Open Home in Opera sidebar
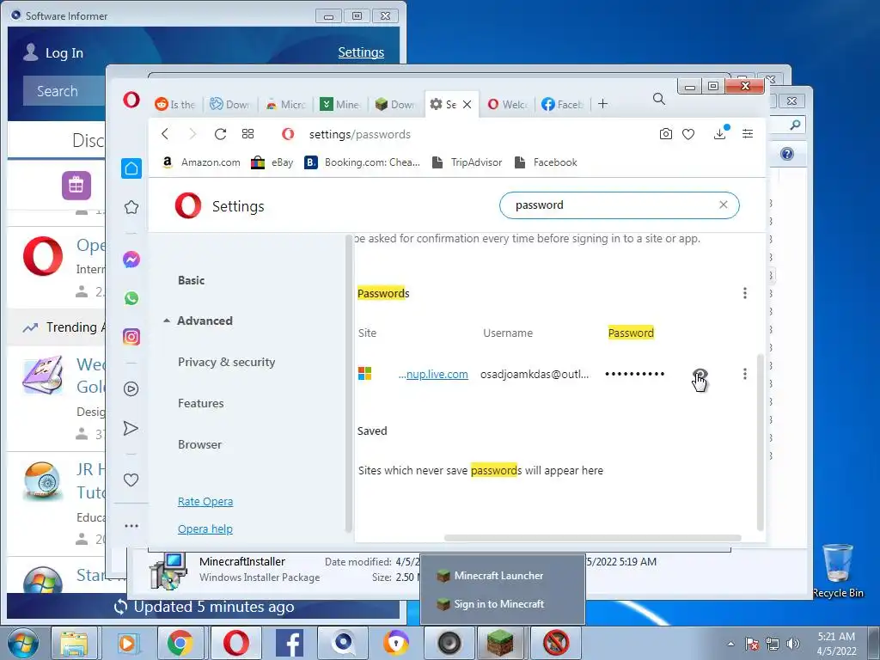This screenshot has width=880, height=660. (131, 168)
